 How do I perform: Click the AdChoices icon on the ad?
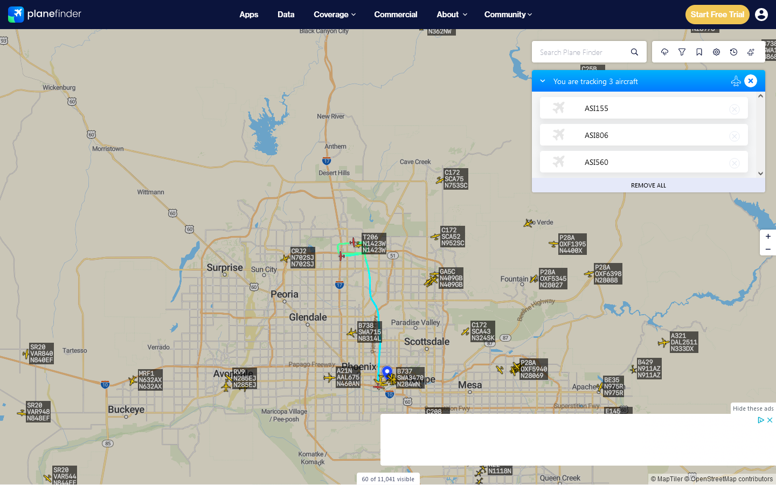[x=761, y=420]
